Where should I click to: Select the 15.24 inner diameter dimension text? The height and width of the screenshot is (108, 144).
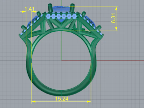pos(62,99)
